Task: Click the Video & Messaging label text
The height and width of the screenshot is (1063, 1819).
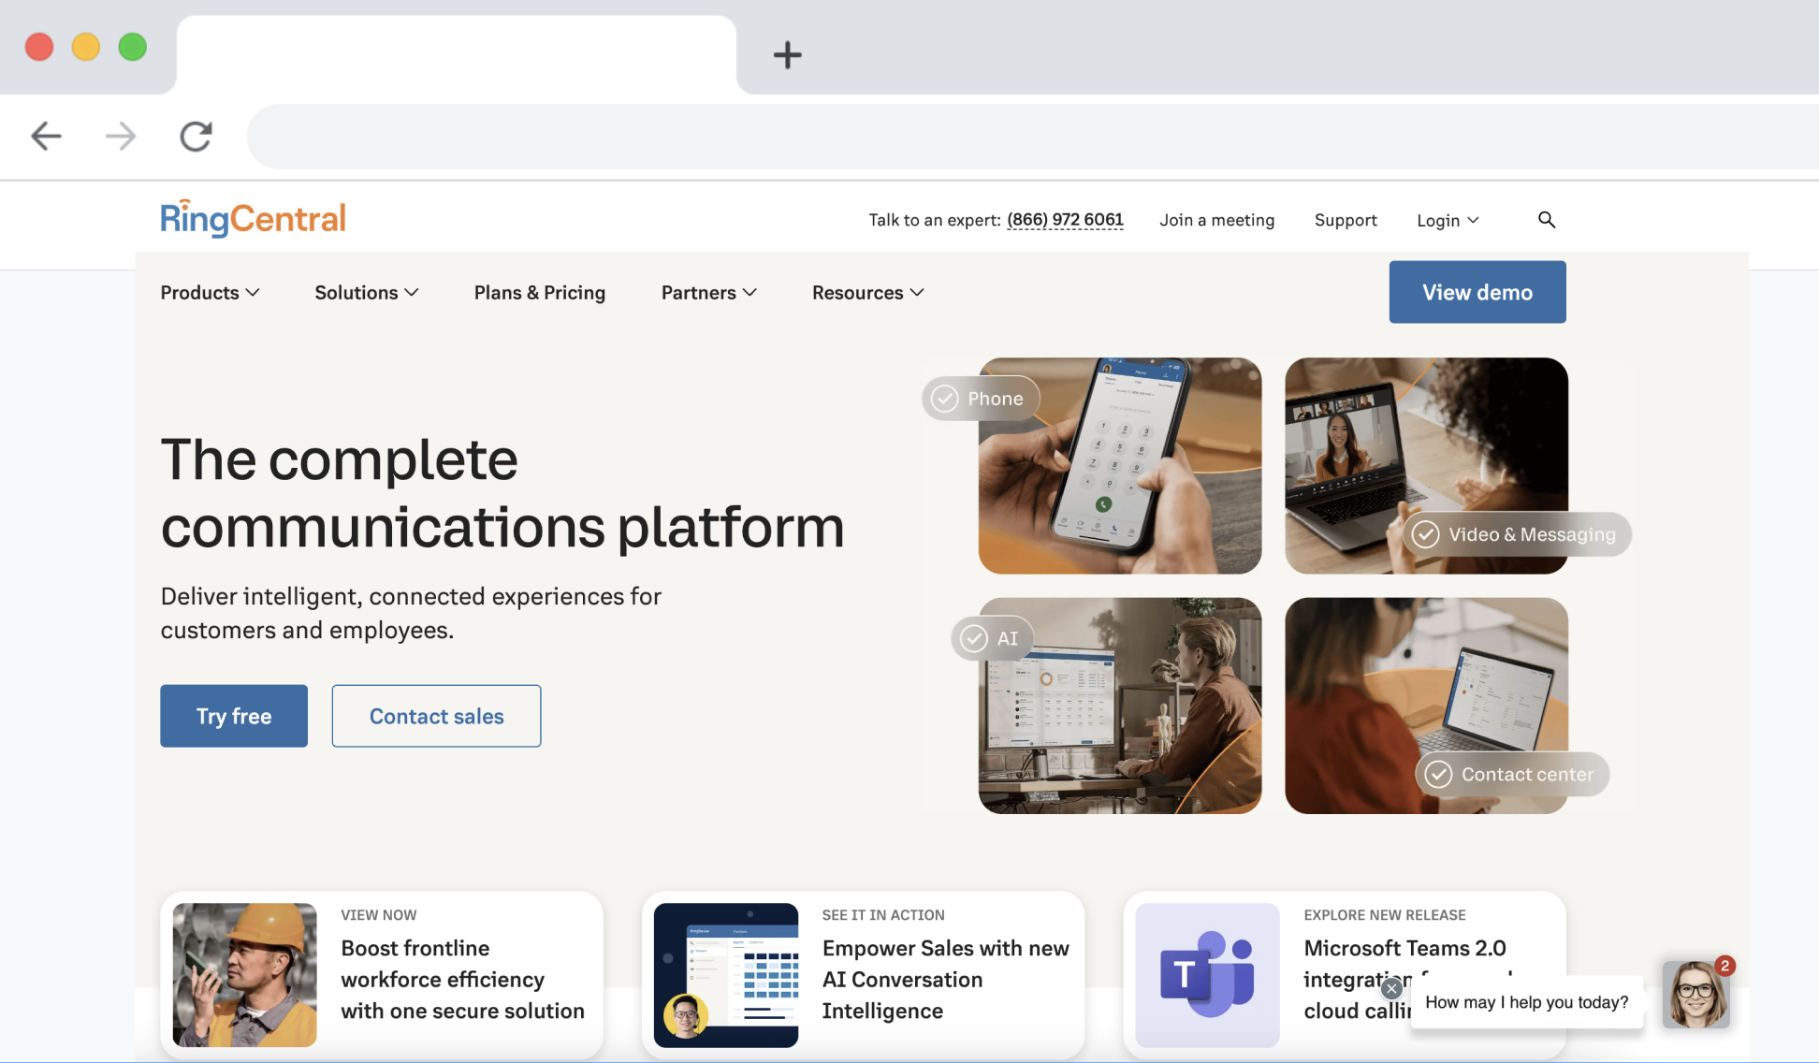Action: tap(1532, 534)
